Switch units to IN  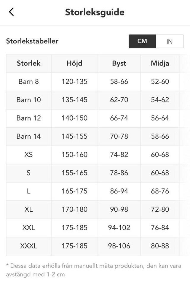pyautogui.click(x=170, y=41)
